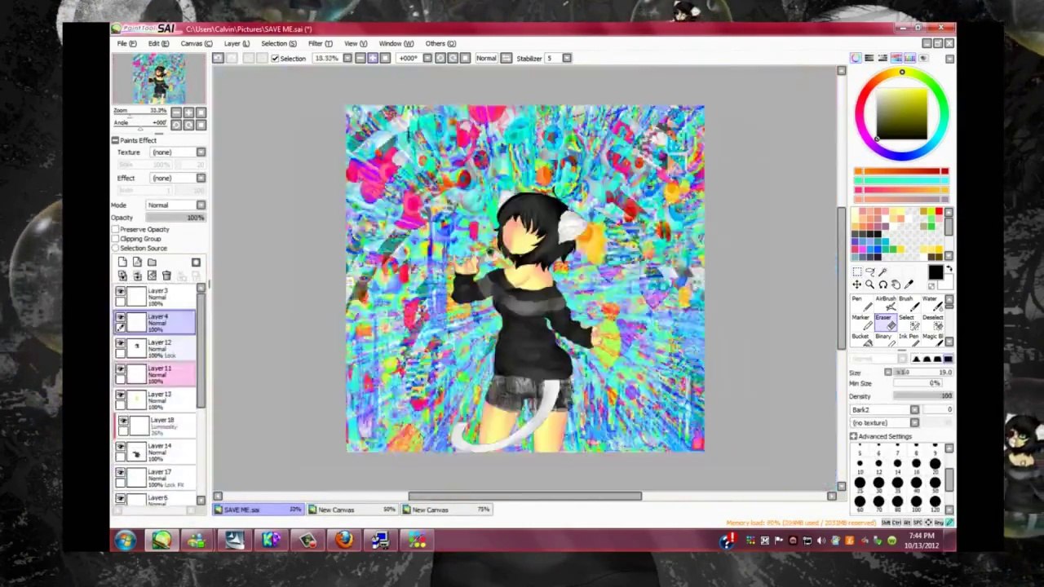Click the canvas horizontal scrollbar
Image resolution: width=1044 pixels, height=587 pixels.
tap(524, 496)
